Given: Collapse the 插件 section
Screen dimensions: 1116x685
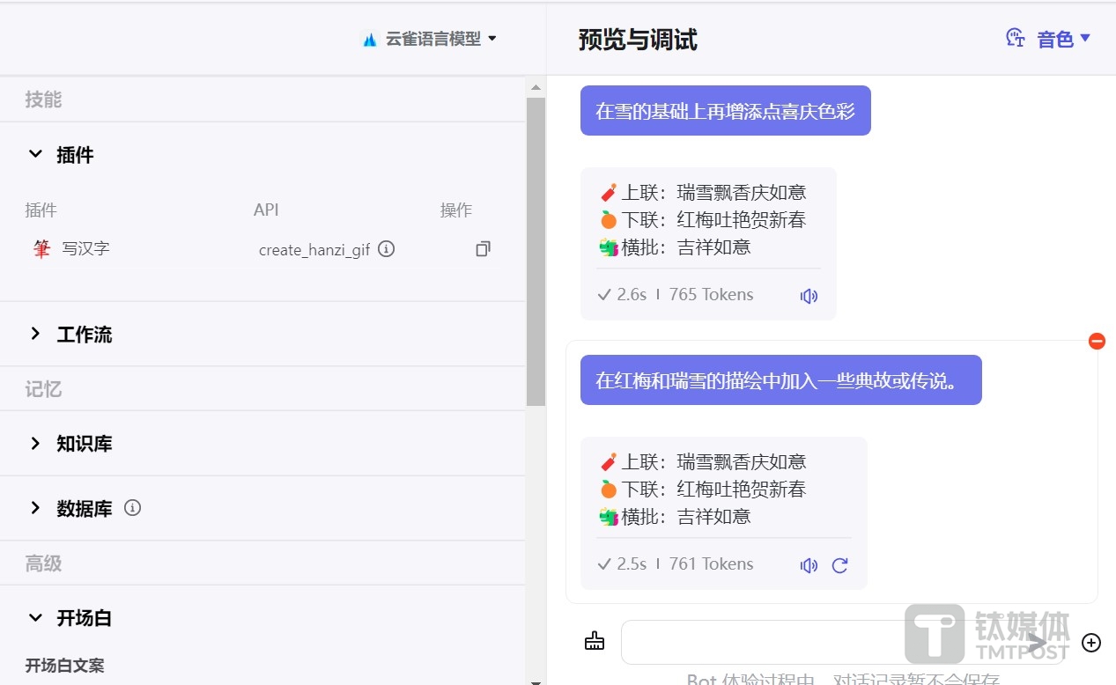Looking at the screenshot, I should [x=35, y=155].
